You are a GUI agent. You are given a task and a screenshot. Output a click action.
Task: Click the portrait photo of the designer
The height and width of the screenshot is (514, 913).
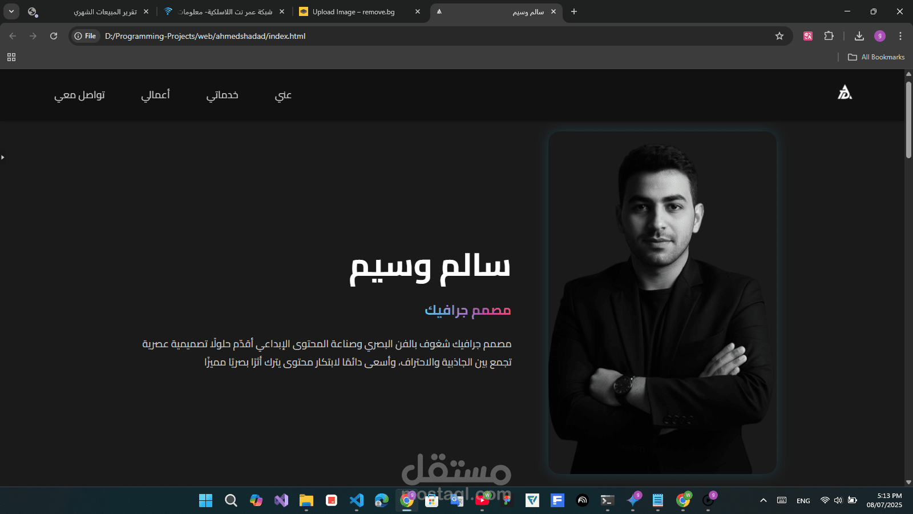[662, 303]
